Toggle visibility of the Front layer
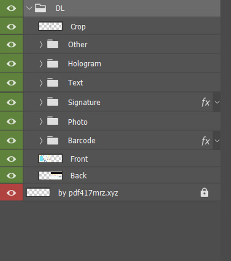This screenshot has height=261, width=231. 11,159
